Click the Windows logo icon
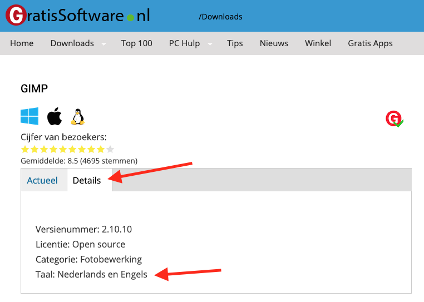The width and height of the screenshot is (424, 302). pyautogui.click(x=29, y=117)
